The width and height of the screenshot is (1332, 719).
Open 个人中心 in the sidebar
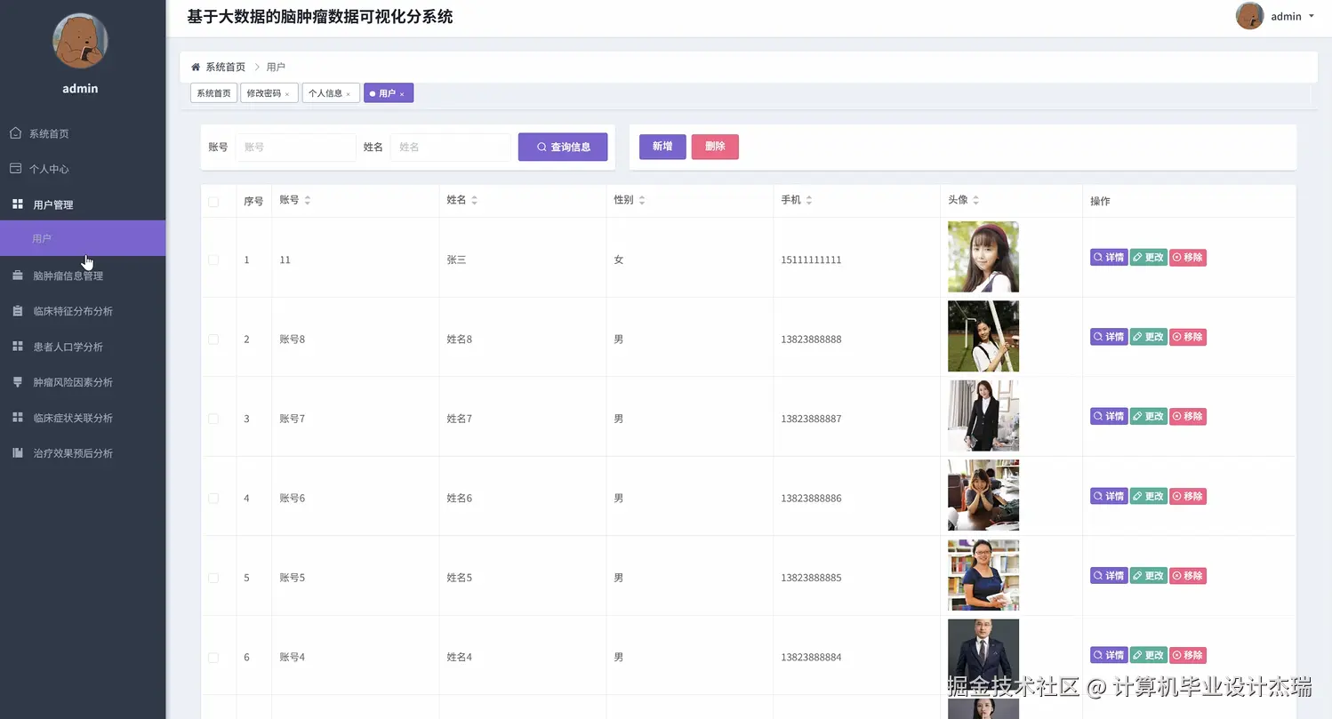(83, 169)
